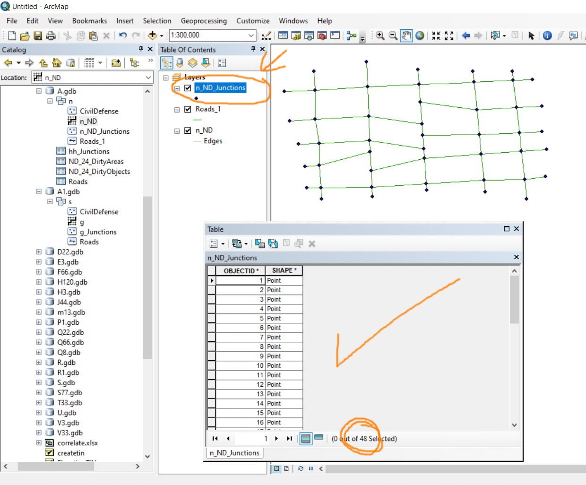
Task: Click Fixed Zoom In arrows
Action: click(x=436, y=35)
